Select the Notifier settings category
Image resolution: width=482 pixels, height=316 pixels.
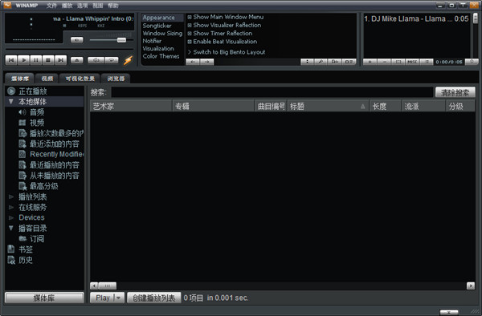tap(152, 41)
